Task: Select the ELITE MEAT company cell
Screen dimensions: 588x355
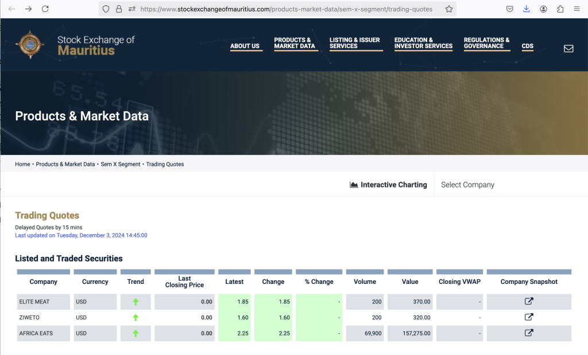Action: tap(44, 302)
